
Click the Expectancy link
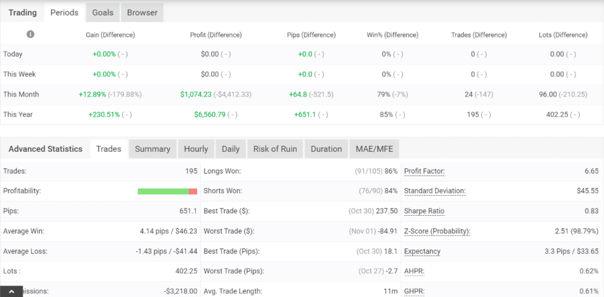[x=422, y=251]
